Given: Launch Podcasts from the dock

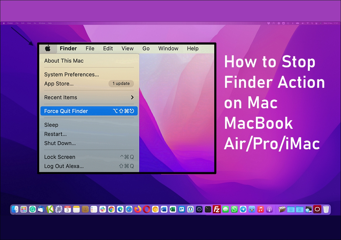Looking at the screenshot, I should tap(269, 209).
